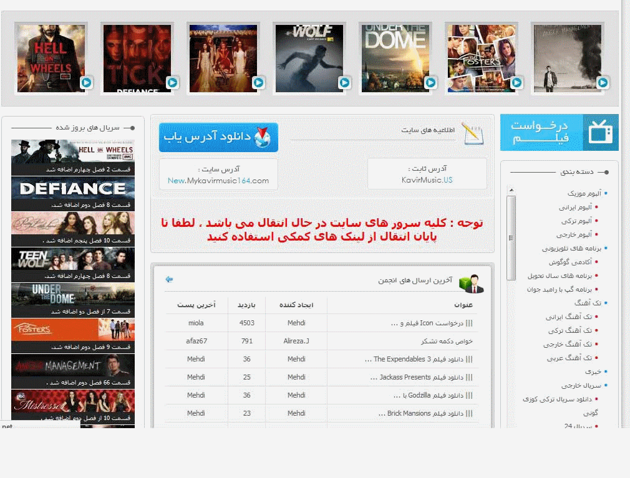630x478 pixels.
Task: Open Defiance updated series banner
Action: (x=73, y=194)
